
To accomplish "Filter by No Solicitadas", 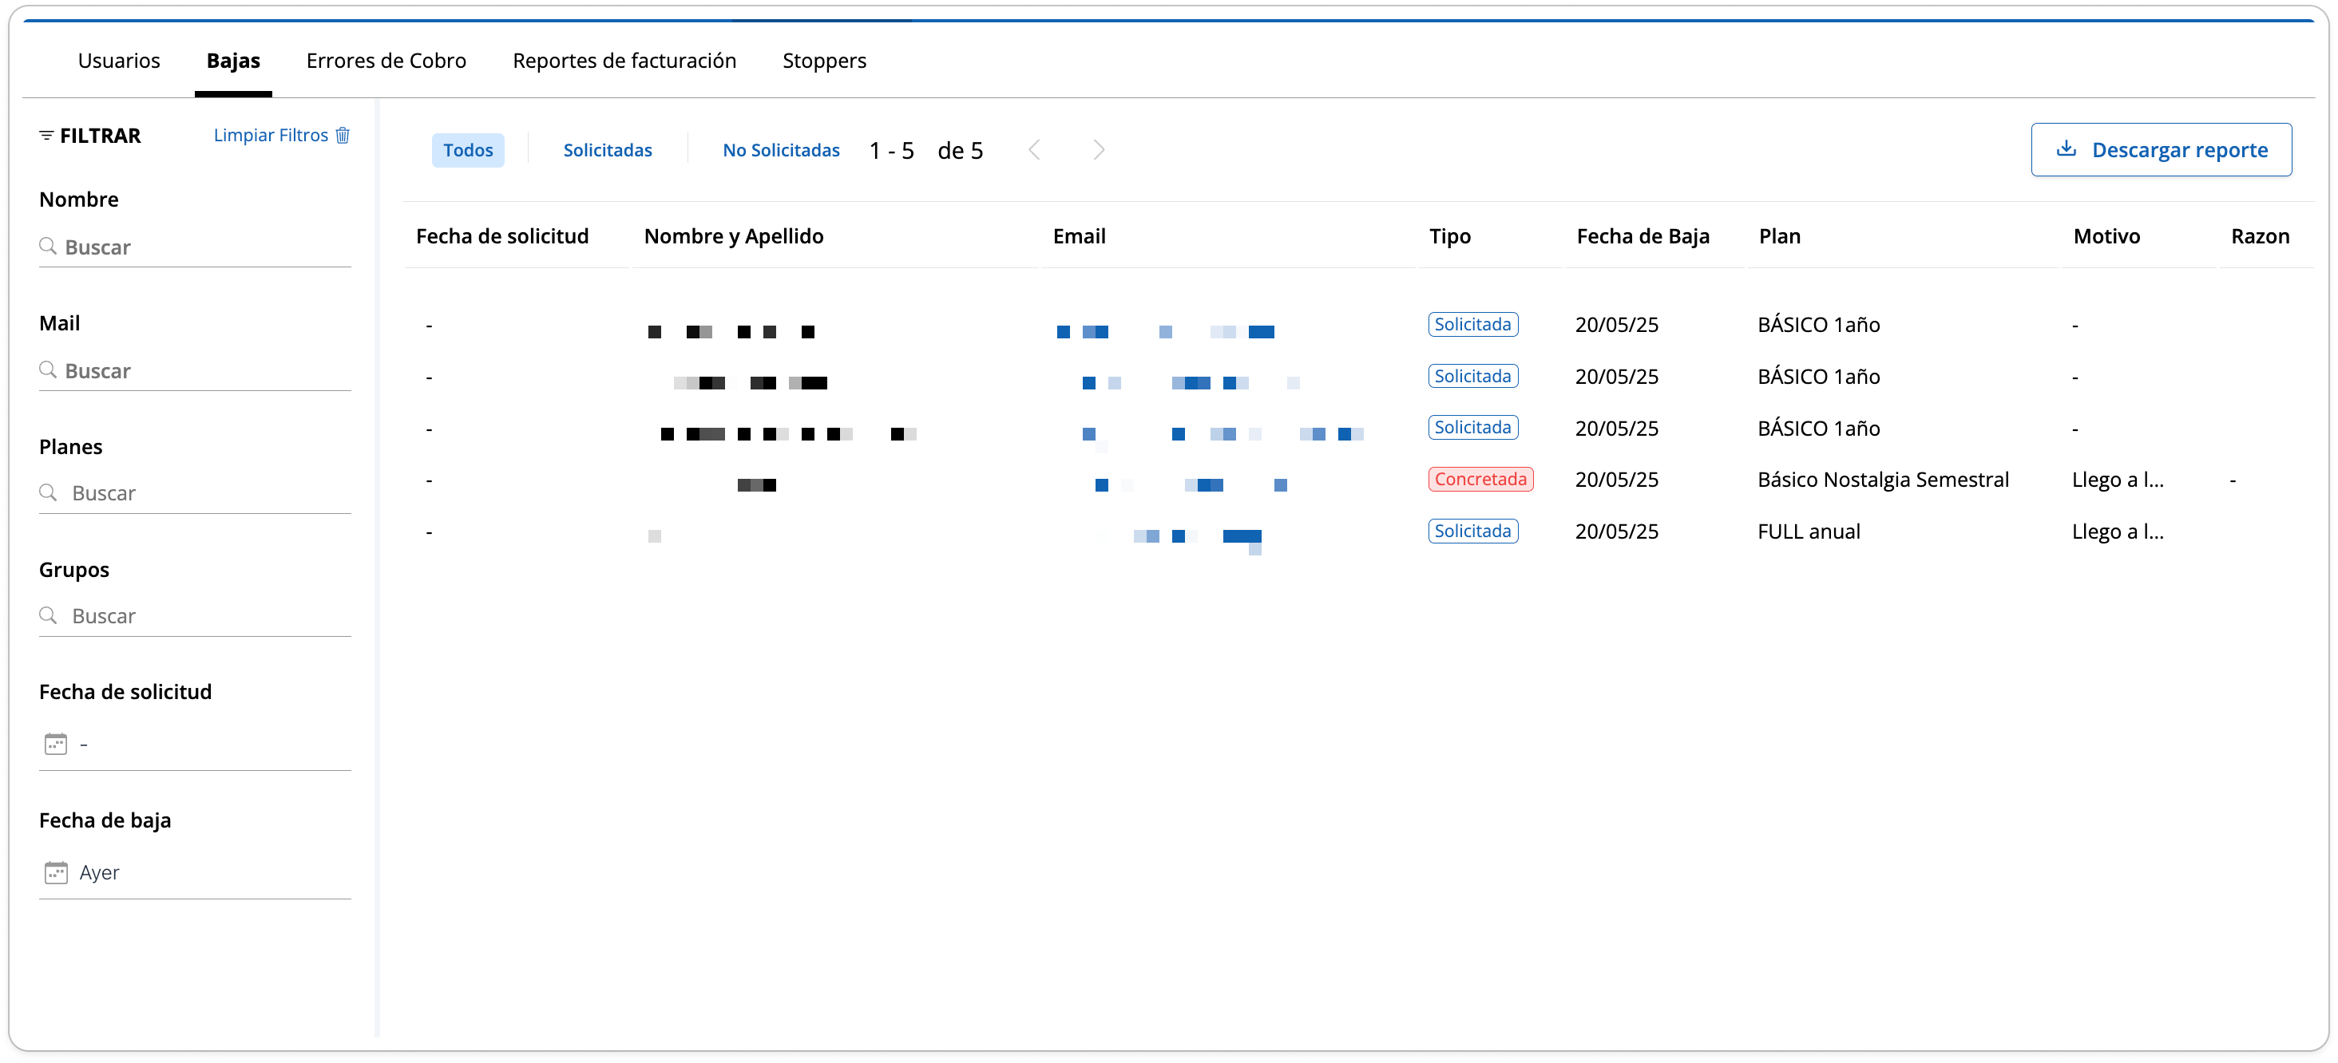I will (x=781, y=150).
